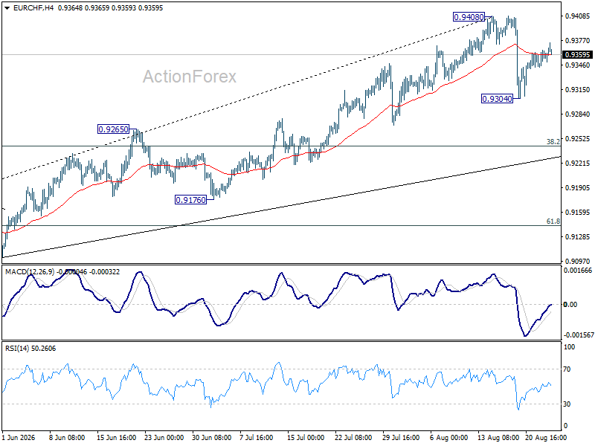This screenshot has height=446, width=595.
Task: Click the 0.93040 price low label
Action: click(x=497, y=99)
